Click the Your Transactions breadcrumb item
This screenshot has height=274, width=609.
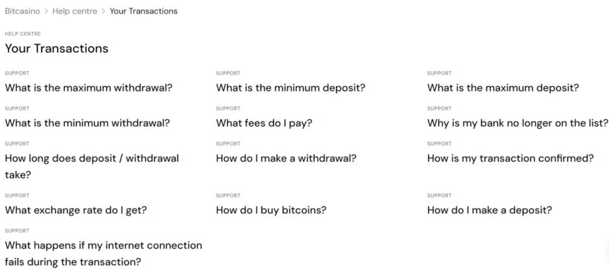[143, 11]
